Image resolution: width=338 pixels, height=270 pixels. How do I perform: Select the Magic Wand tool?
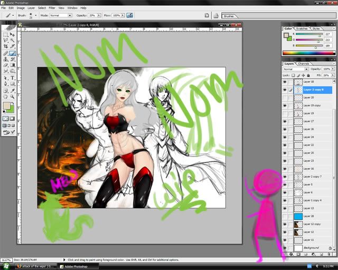(x=13, y=41)
